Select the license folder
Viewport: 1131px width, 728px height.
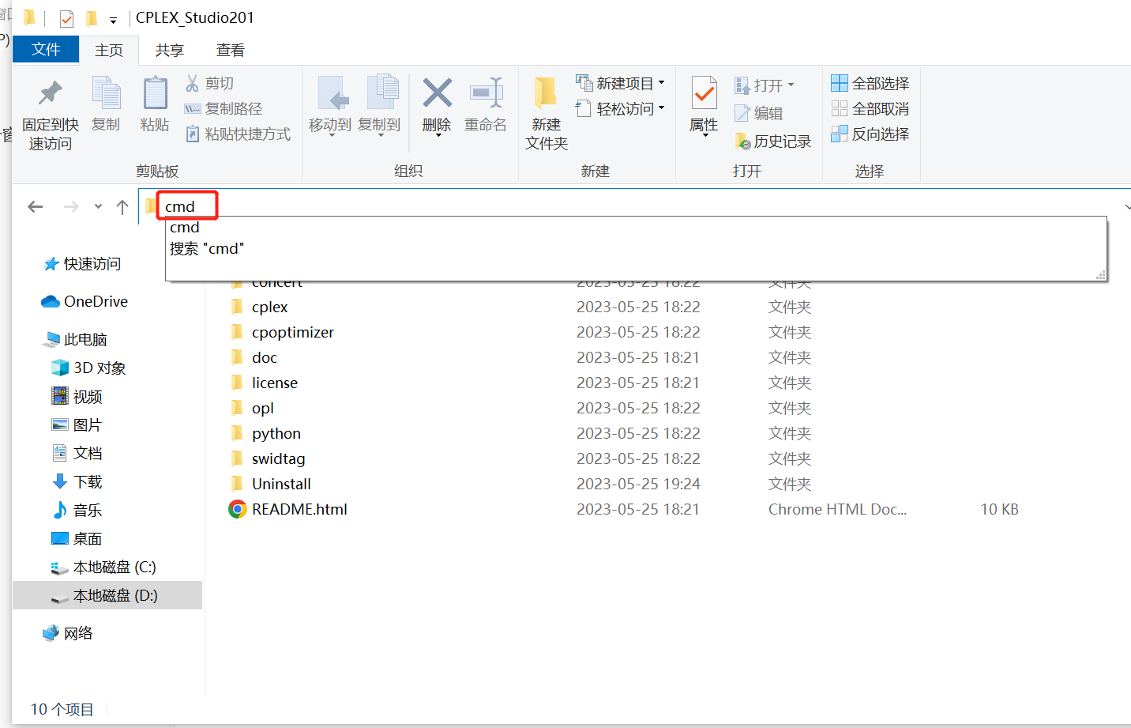[x=274, y=383]
